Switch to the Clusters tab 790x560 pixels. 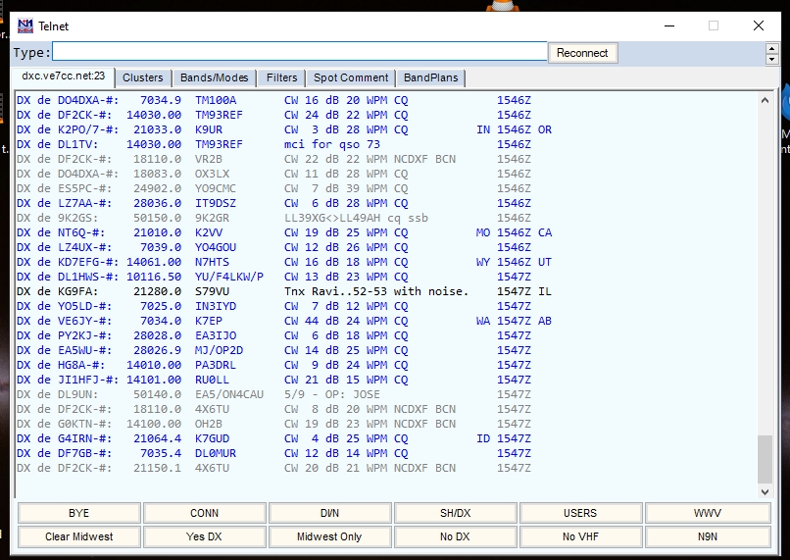point(143,77)
